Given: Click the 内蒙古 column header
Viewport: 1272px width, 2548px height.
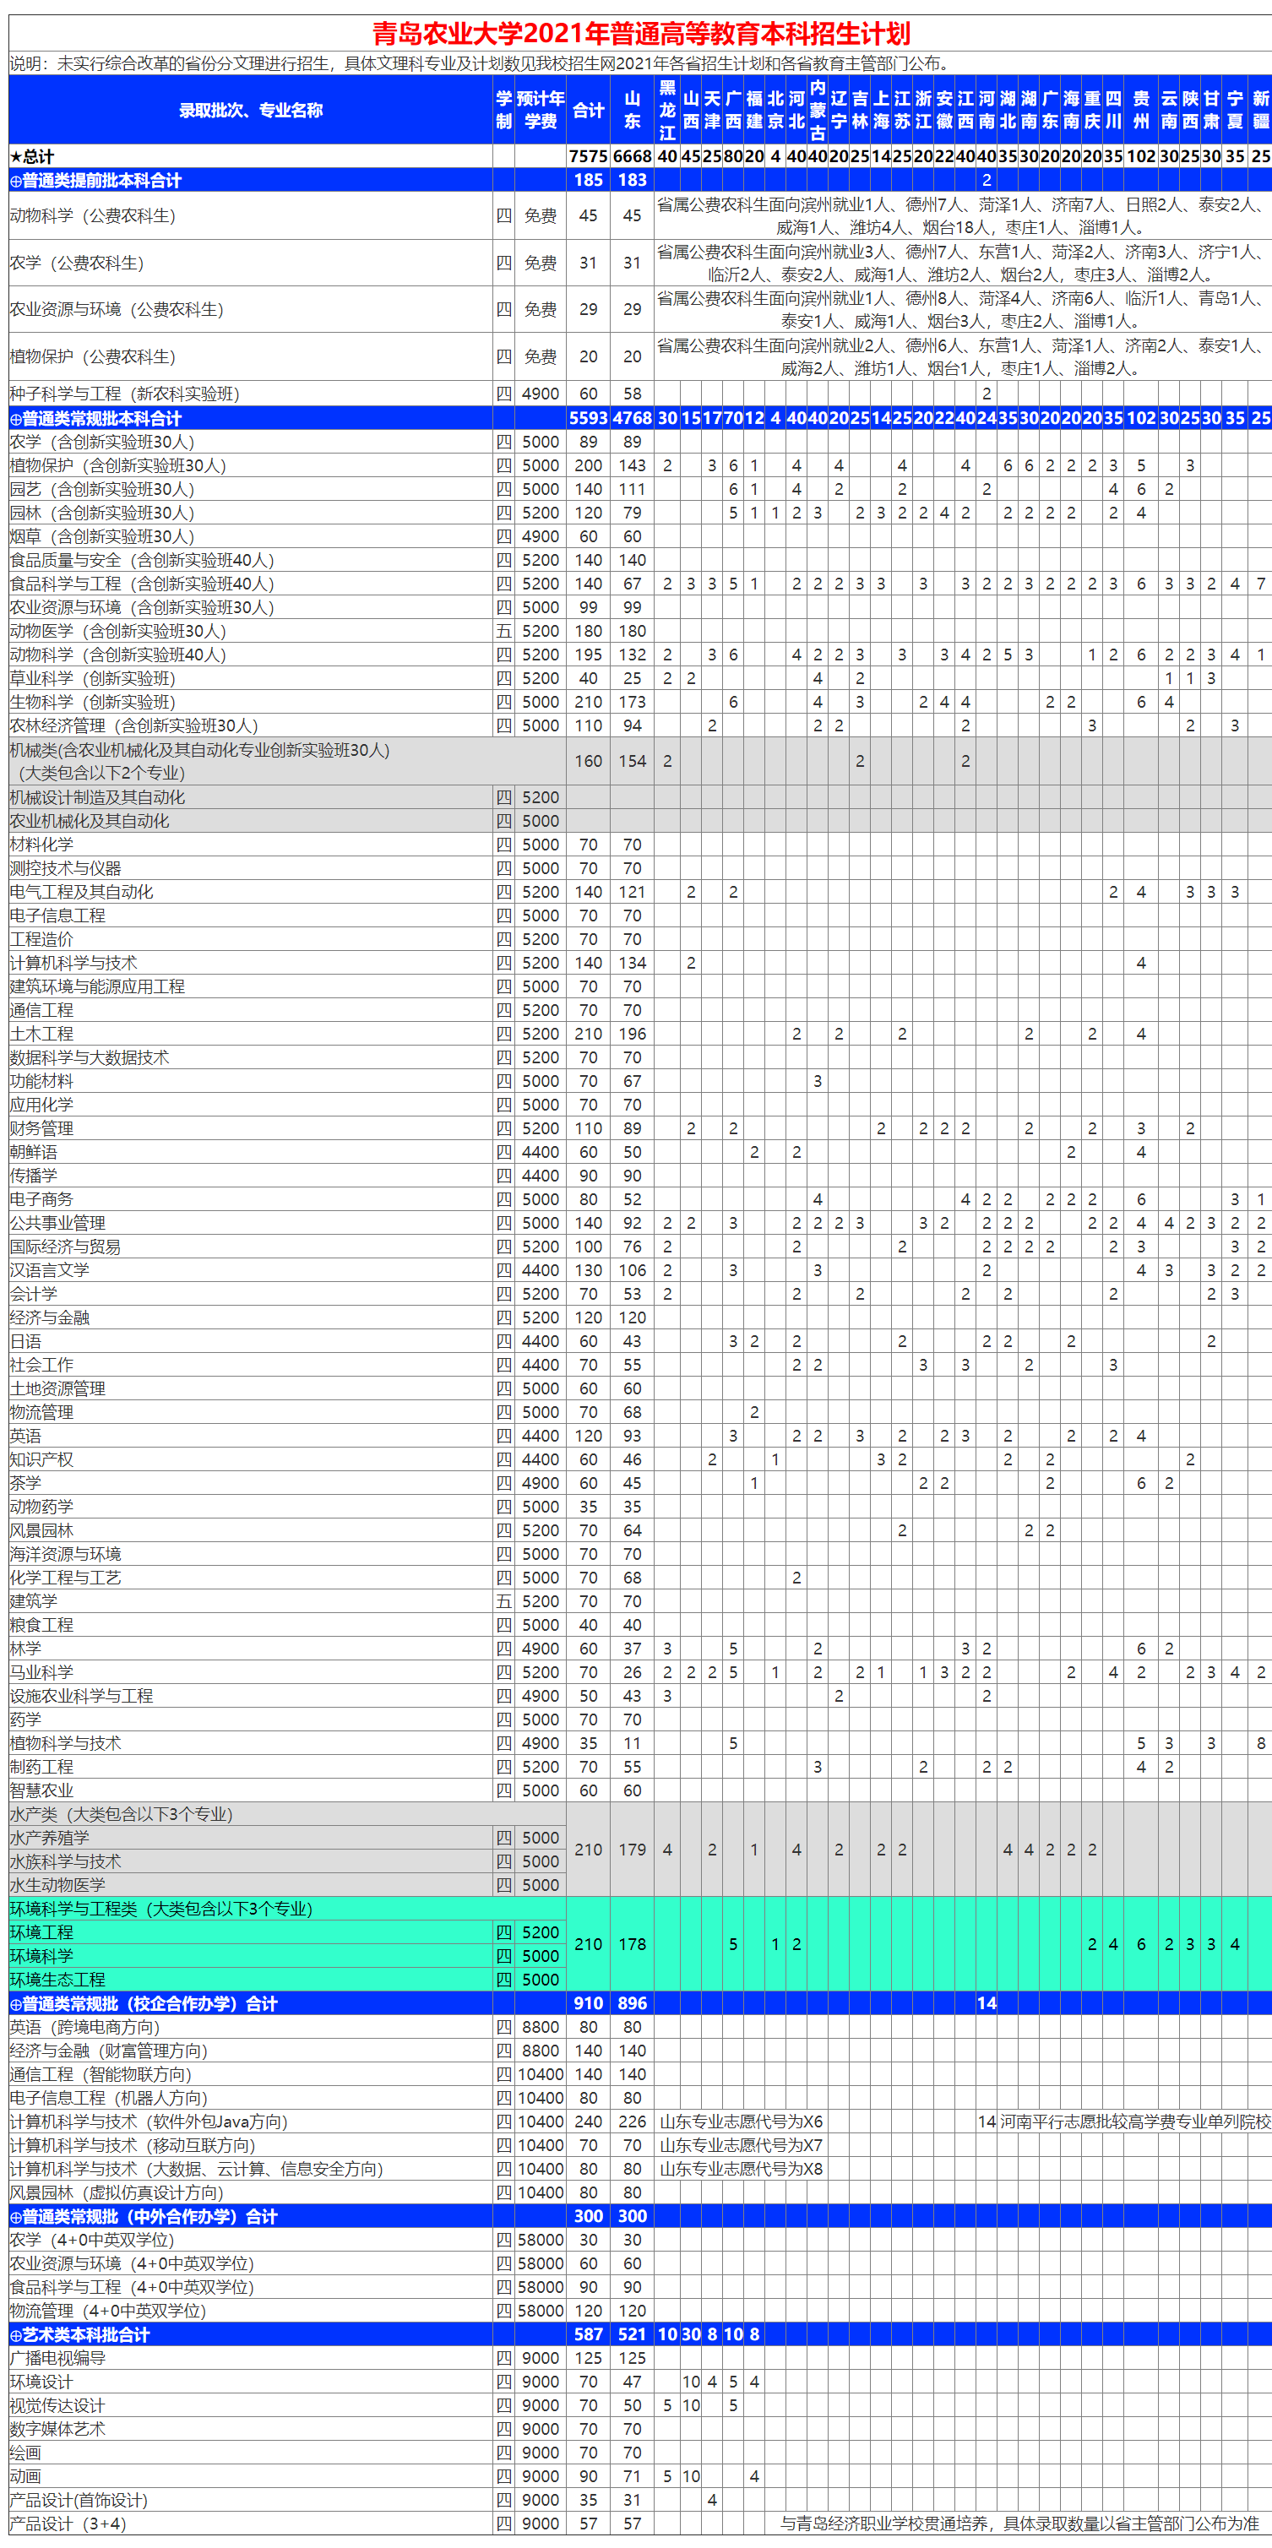Looking at the screenshot, I should (x=817, y=110).
